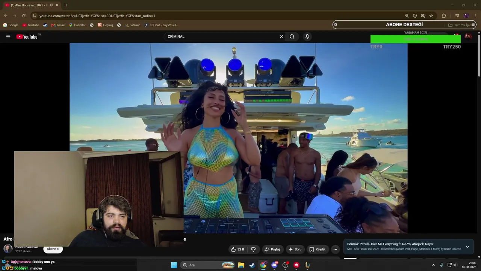Start voice search with the microphone
481x271 pixels.
coord(307,37)
